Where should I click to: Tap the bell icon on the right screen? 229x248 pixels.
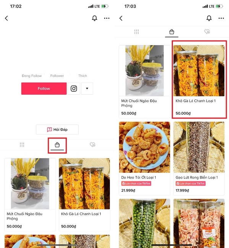(209, 18)
